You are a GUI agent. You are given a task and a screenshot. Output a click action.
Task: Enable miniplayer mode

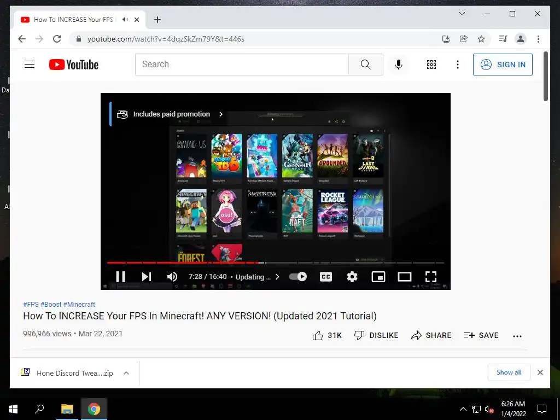[378, 277]
